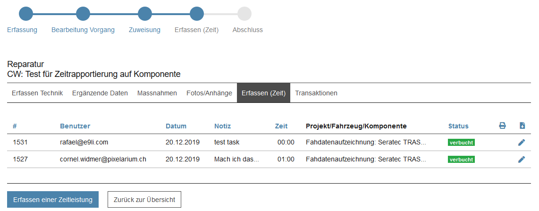Select the Bearbeitung Vorgang step circle

coord(83,14)
